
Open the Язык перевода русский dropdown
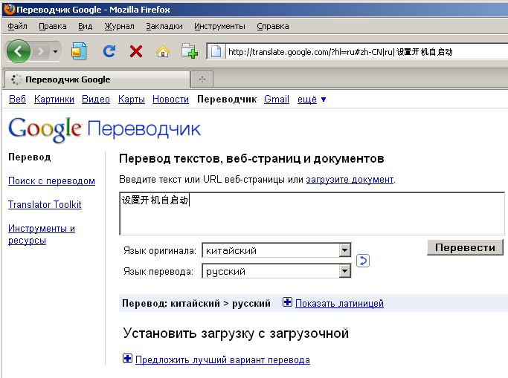pos(277,271)
